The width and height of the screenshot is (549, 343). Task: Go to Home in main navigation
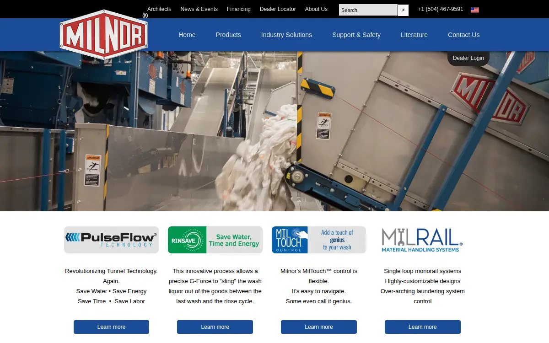pyautogui.click(x=187, y=35)
